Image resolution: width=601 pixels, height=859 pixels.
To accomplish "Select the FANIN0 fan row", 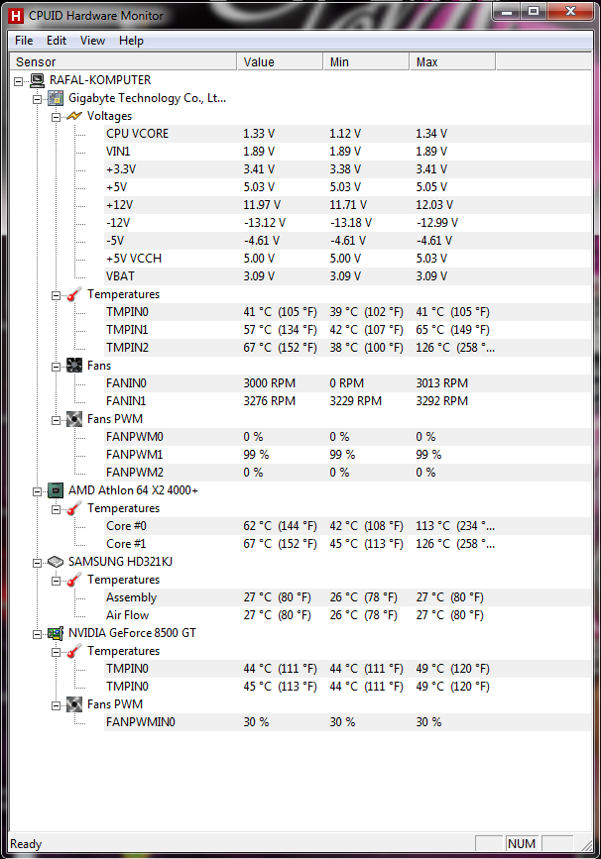I will (x=348, y=383).
